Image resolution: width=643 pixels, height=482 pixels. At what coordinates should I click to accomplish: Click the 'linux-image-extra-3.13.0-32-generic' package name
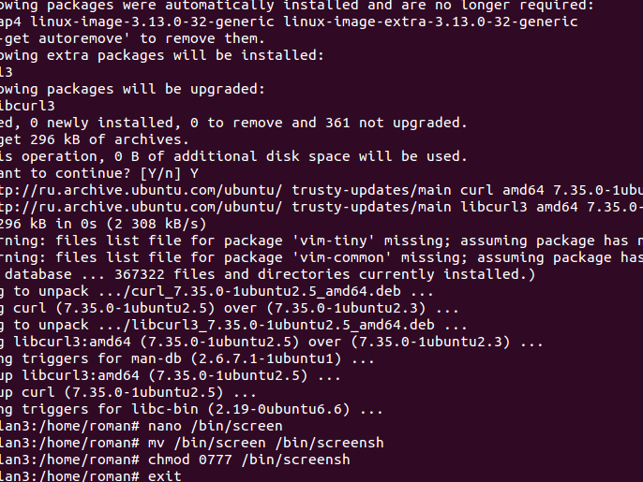point(430,22)
